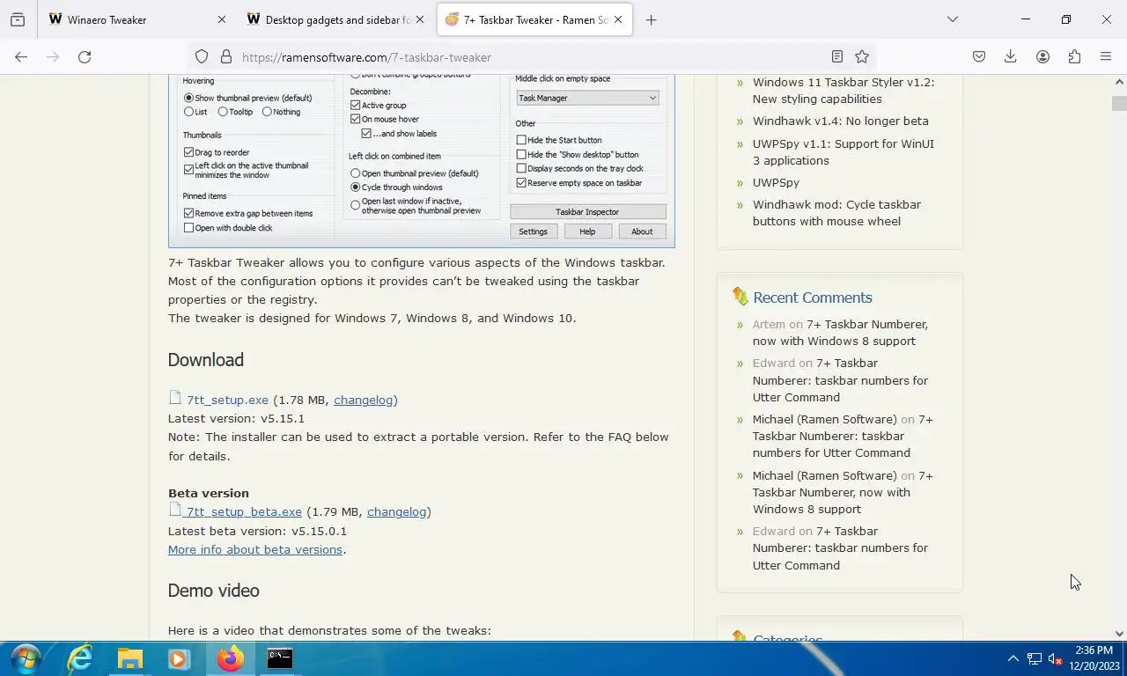This screenshot has height=676, width=1127.
Task: Click the Download heading
Action: click(206, 360)
